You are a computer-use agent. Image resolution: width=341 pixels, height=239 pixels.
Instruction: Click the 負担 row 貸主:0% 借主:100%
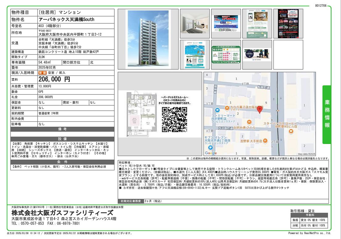(310, 220)
